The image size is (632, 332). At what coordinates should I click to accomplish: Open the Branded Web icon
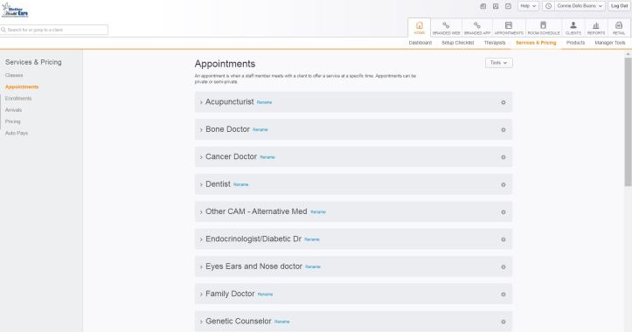tap(446, 26)
